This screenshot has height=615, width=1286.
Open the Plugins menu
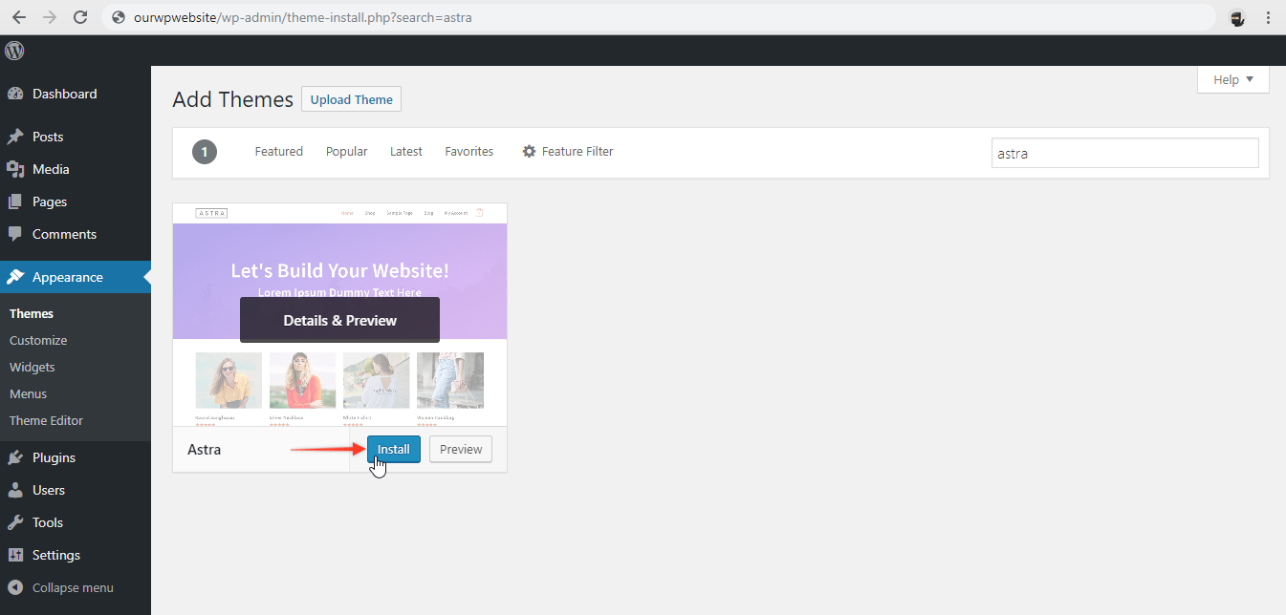click(x=76, y=457)
